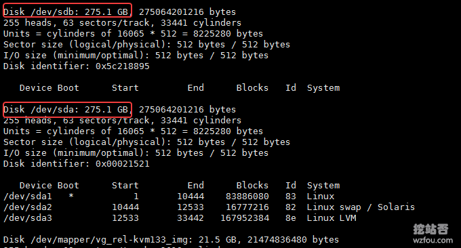Click Disk identifier 0x5c218895 text

click(x=77, y=66)
